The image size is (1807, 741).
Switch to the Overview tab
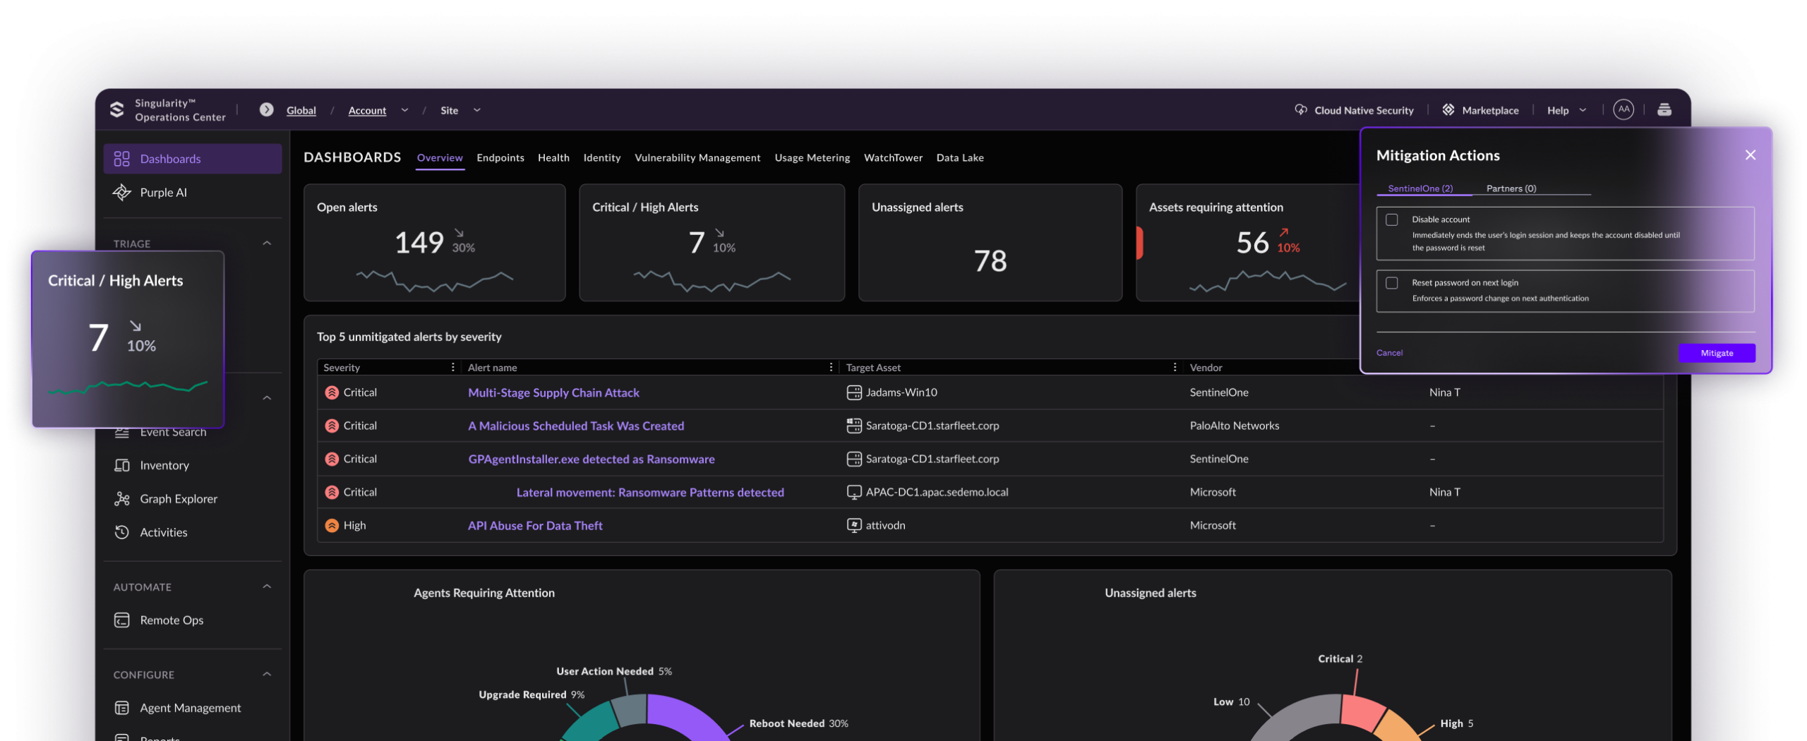(x=440, y=157)
